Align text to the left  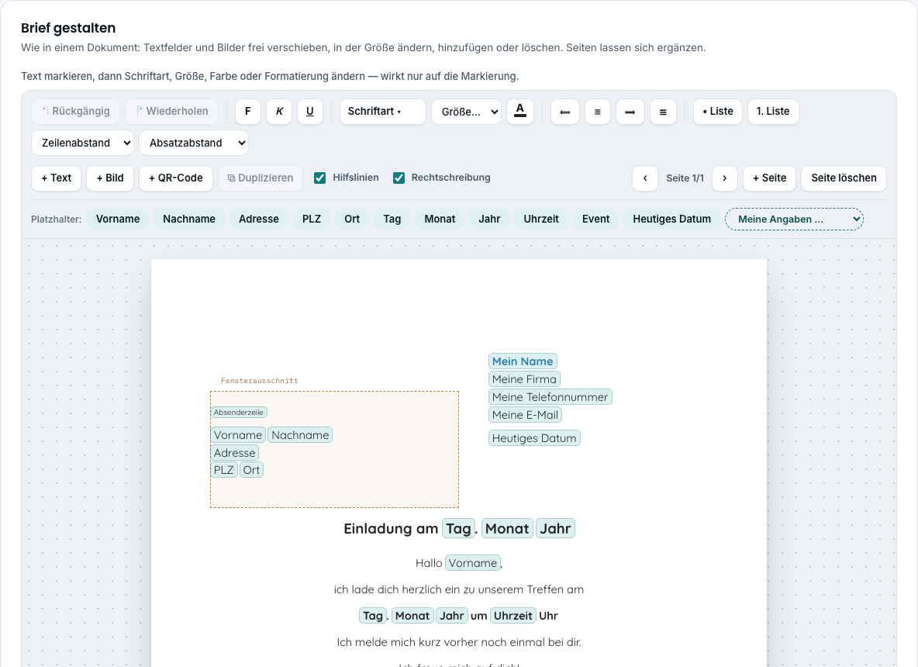point(565,111)
